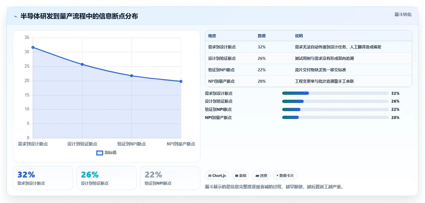Open the 22% 验证到NPI断点 data card

pos(170,178)
